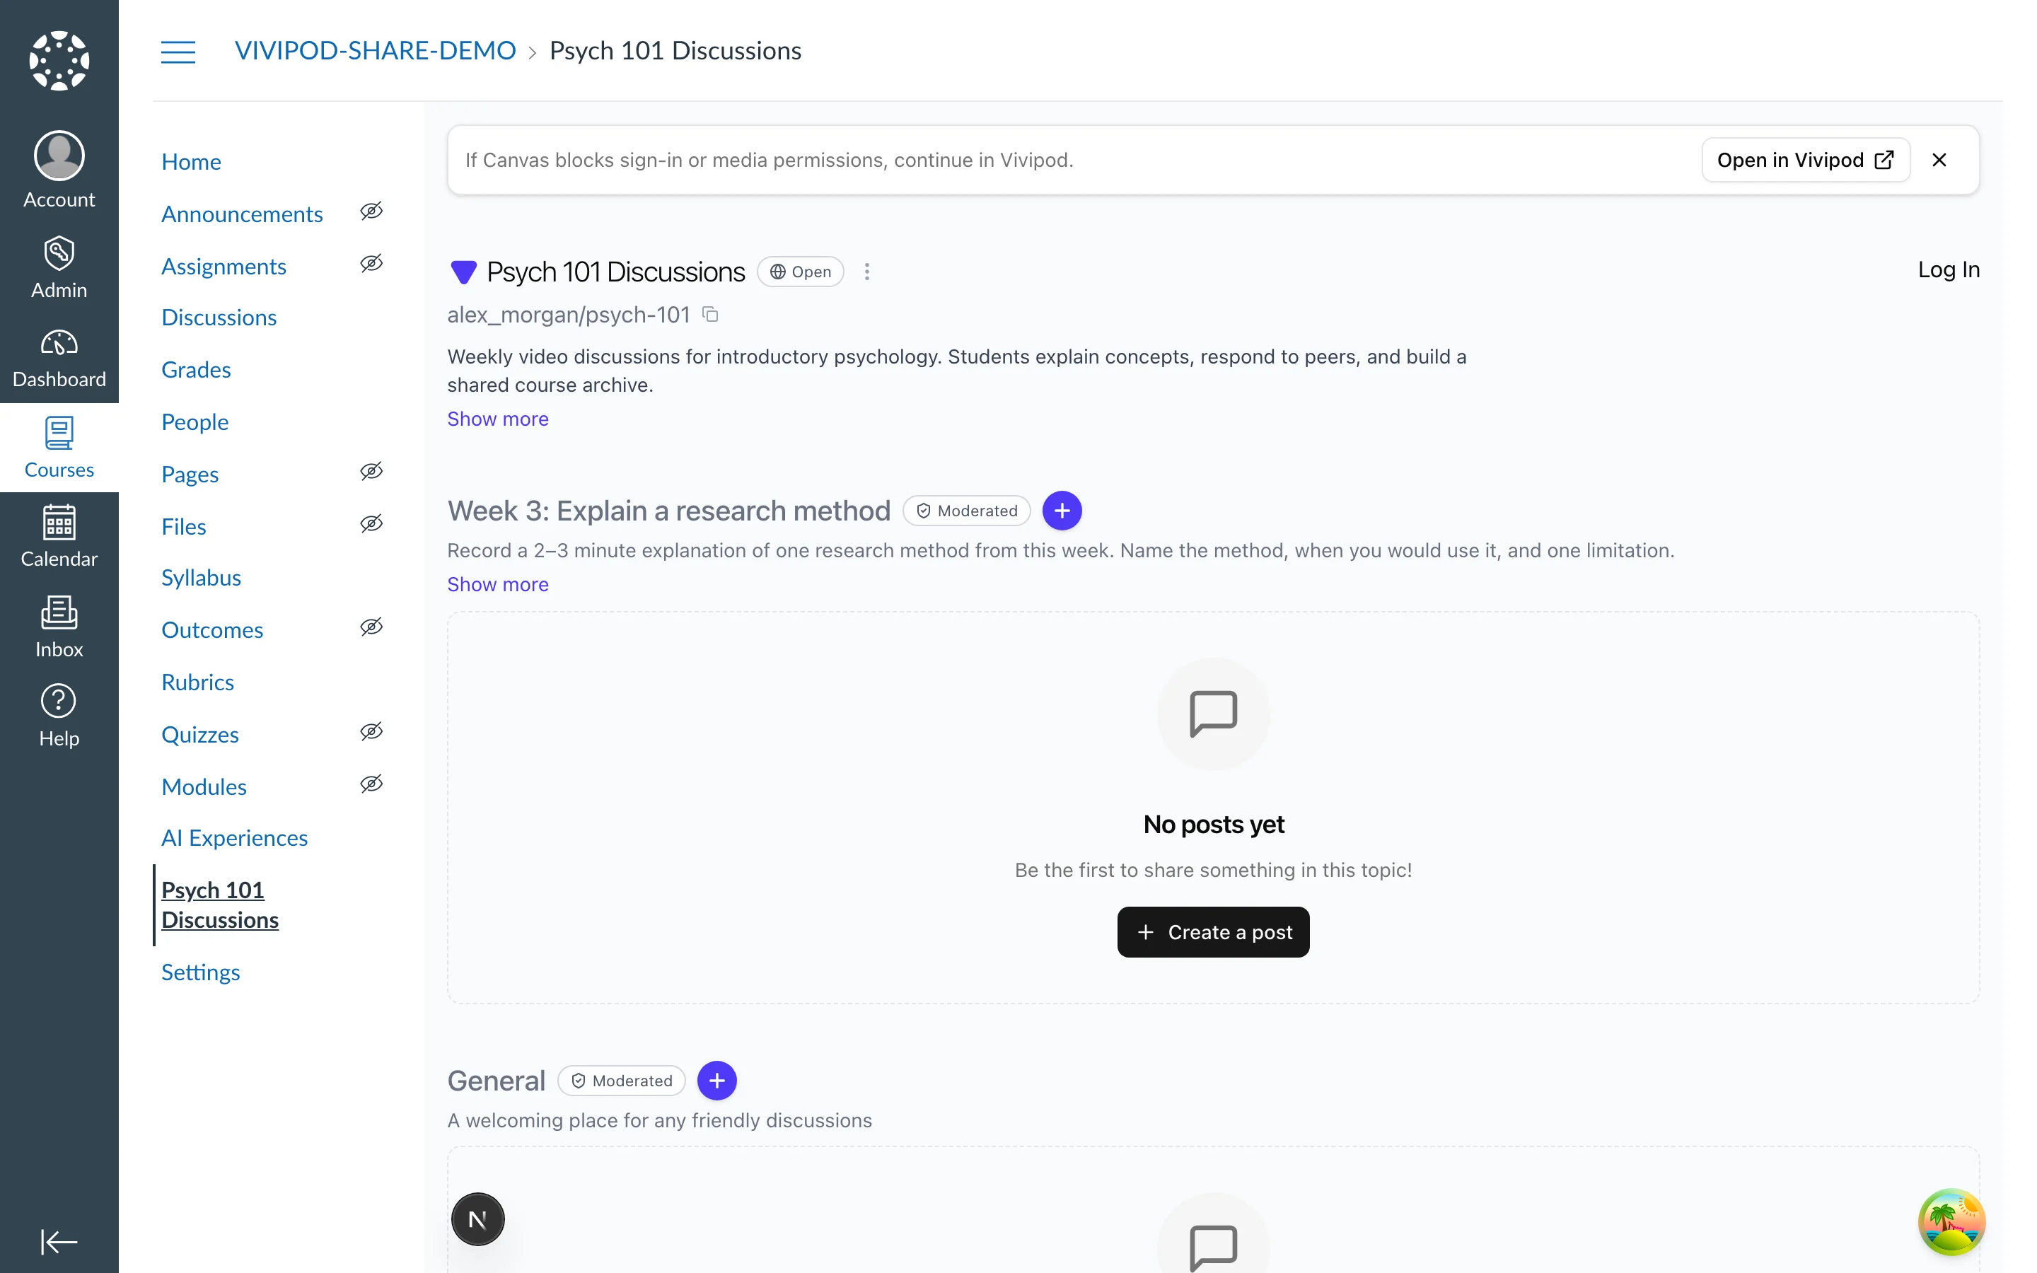2037x1273 pixels.
Task: Open Grades in course navigation
Action: click(x=196, y=370)
